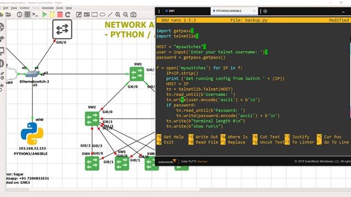
Task: Click 'File: backup.py' in nano header
Action: [x=248, y=20]
